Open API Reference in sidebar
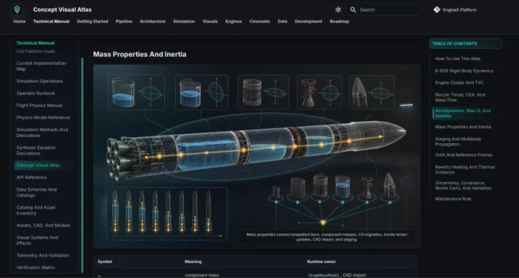Image resolution: width=519 pixels, height=278 pixels. tap(31, 177)
